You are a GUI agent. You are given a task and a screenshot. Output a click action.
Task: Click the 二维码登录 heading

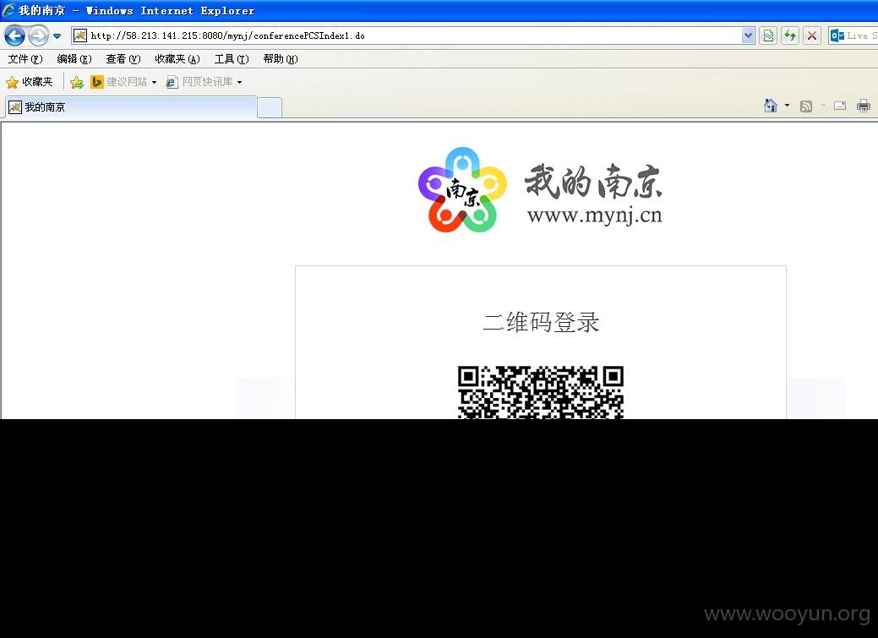[541, 322]
